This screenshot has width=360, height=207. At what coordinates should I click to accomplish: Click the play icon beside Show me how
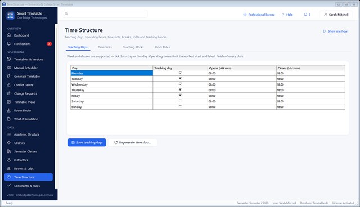coord(325,31)
